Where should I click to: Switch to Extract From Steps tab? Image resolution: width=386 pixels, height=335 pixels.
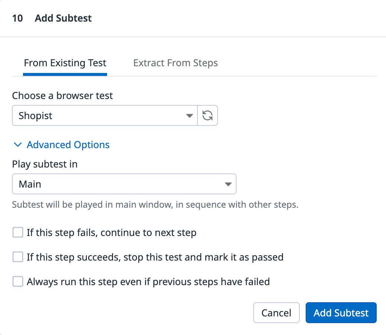[176, 63]
